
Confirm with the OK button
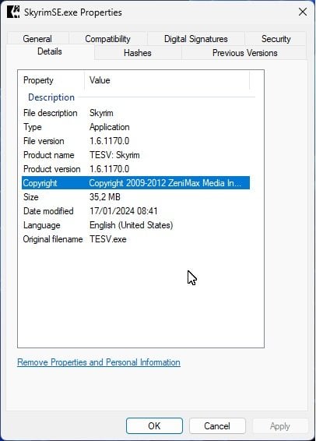coord(154,426)
